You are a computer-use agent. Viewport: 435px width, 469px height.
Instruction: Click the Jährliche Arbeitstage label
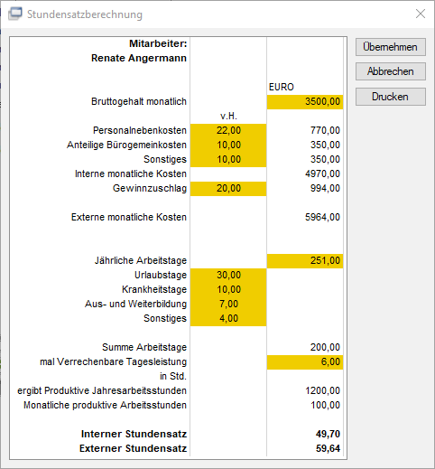point(141,260)
